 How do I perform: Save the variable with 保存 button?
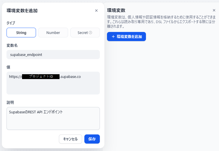[92, 139]
